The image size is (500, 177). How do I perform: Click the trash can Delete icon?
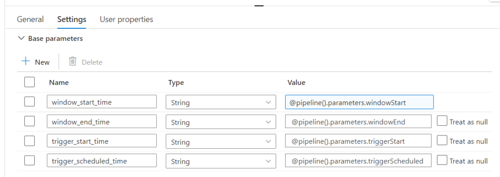pyautogui.click(x=73, y=61)
